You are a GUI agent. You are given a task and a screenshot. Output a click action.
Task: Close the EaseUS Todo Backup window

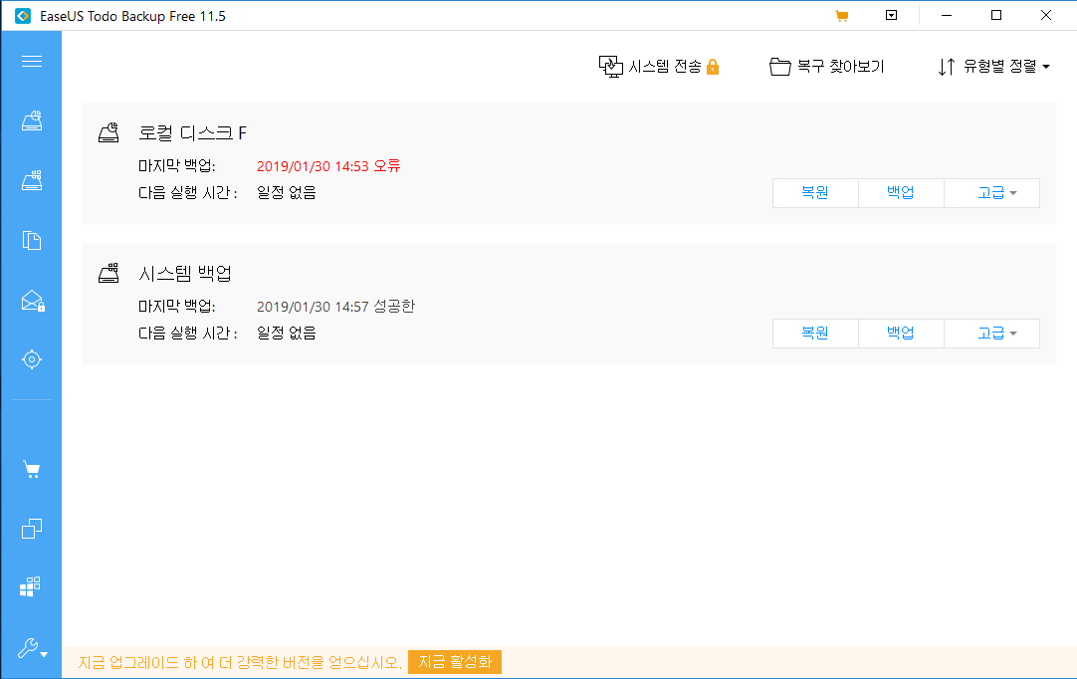pyautogui.click(x=1045, y=15)
